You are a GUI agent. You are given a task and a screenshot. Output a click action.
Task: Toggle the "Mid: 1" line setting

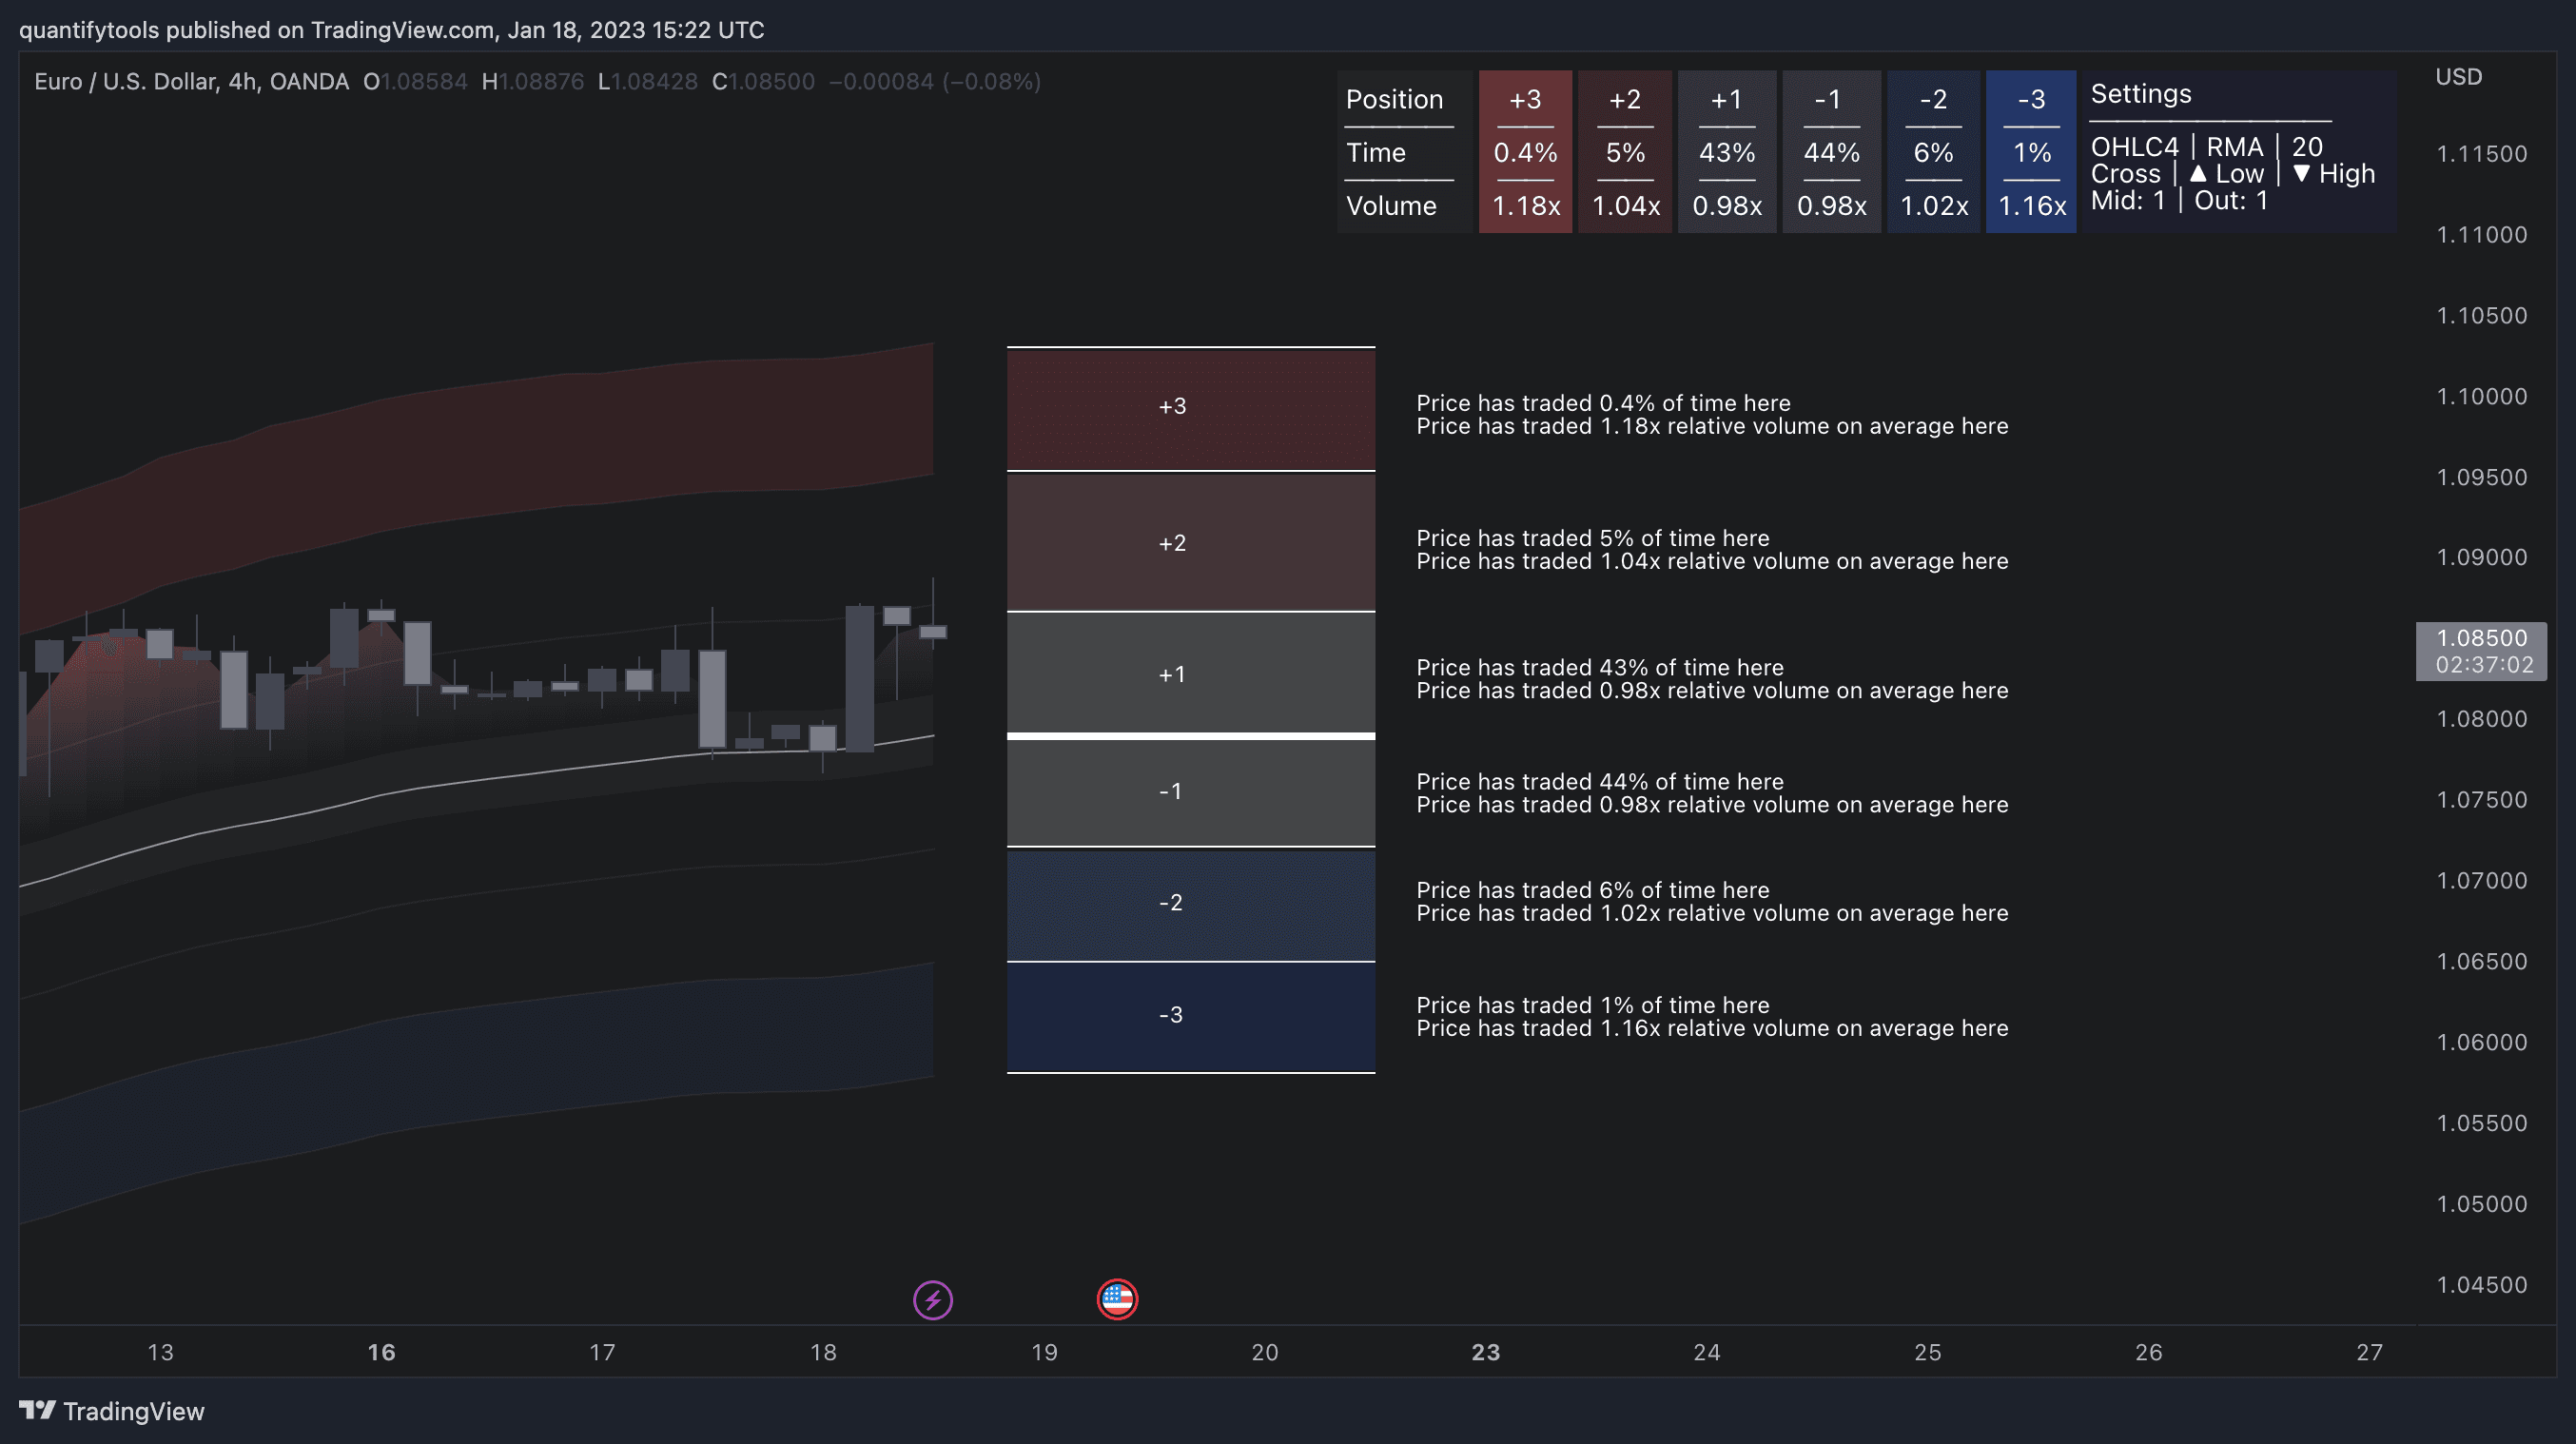pos(2130,199)
